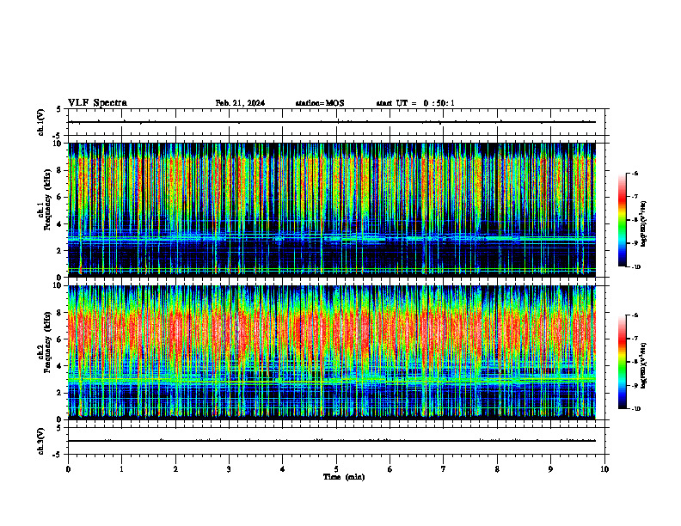681x526 pixels.
Task: Click the ch.2 spectrogram's "2" kHz tick label
Action: pos(60,393)
